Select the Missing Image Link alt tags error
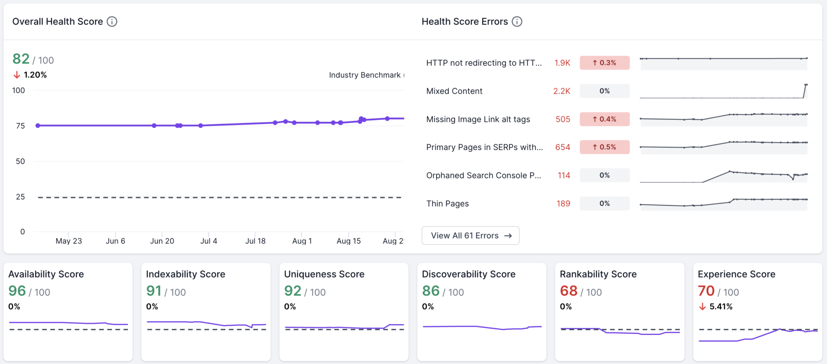This screenshot has height=364, width=827. tap(478, 119)
